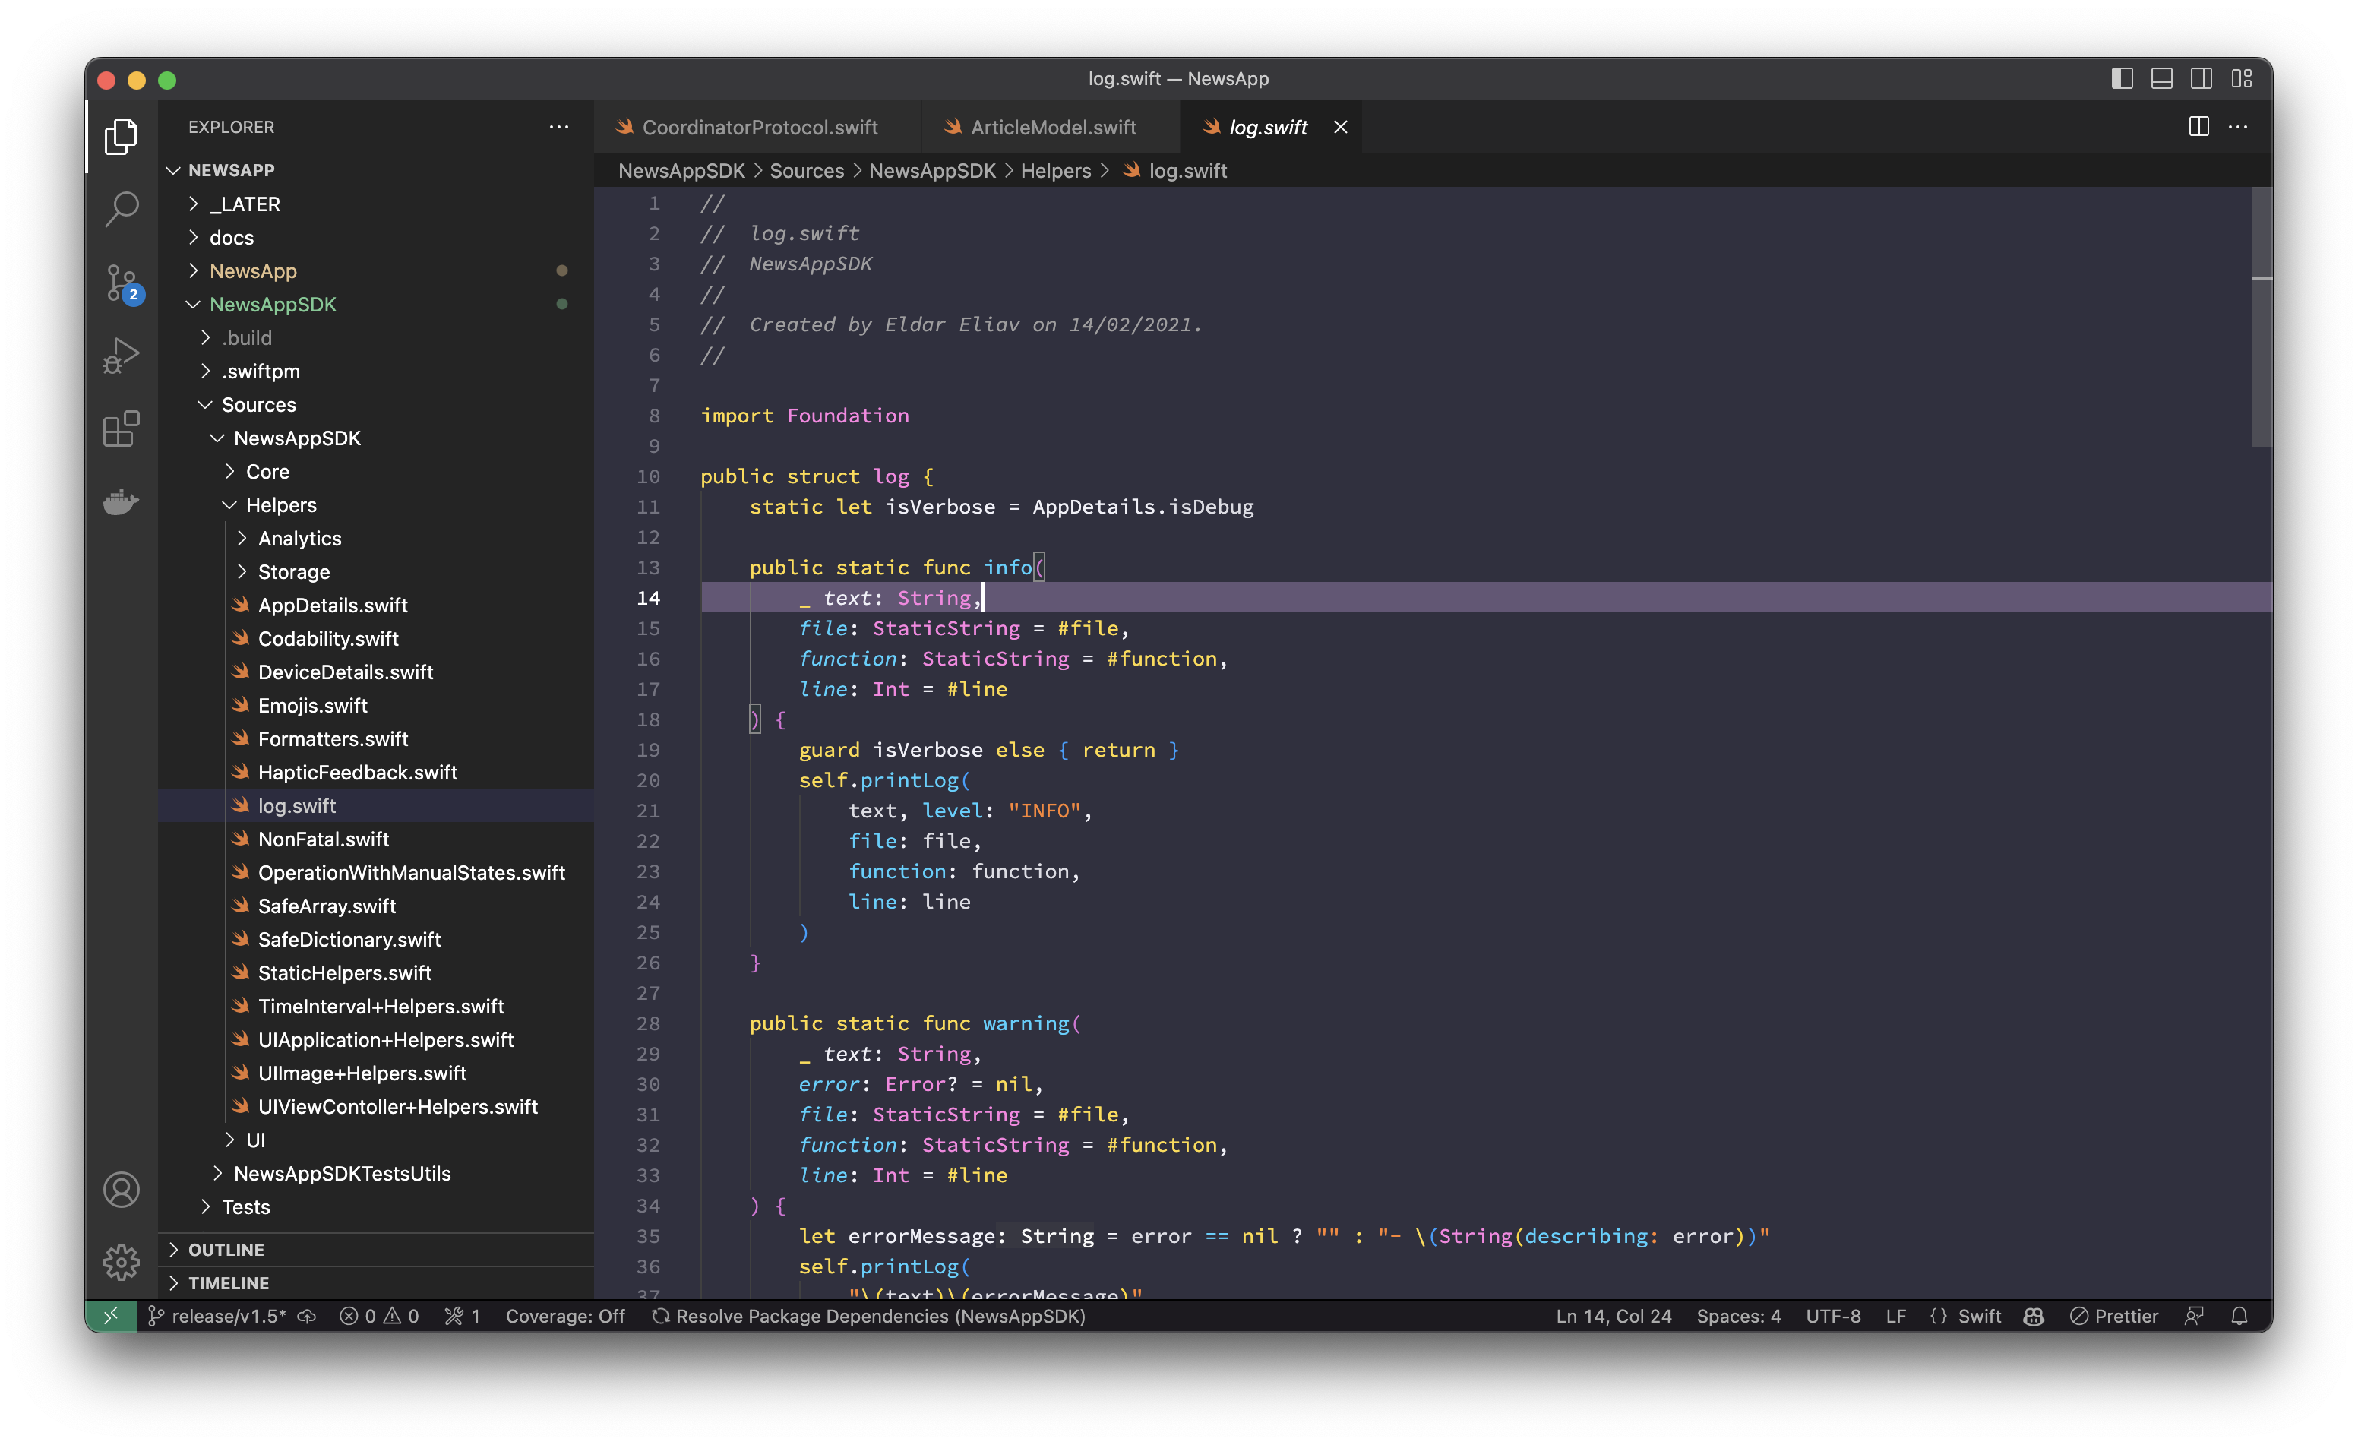Screen dimensions: 2358x1445
Task: Toggle bottom panel layout icon
Action: 2160,78
